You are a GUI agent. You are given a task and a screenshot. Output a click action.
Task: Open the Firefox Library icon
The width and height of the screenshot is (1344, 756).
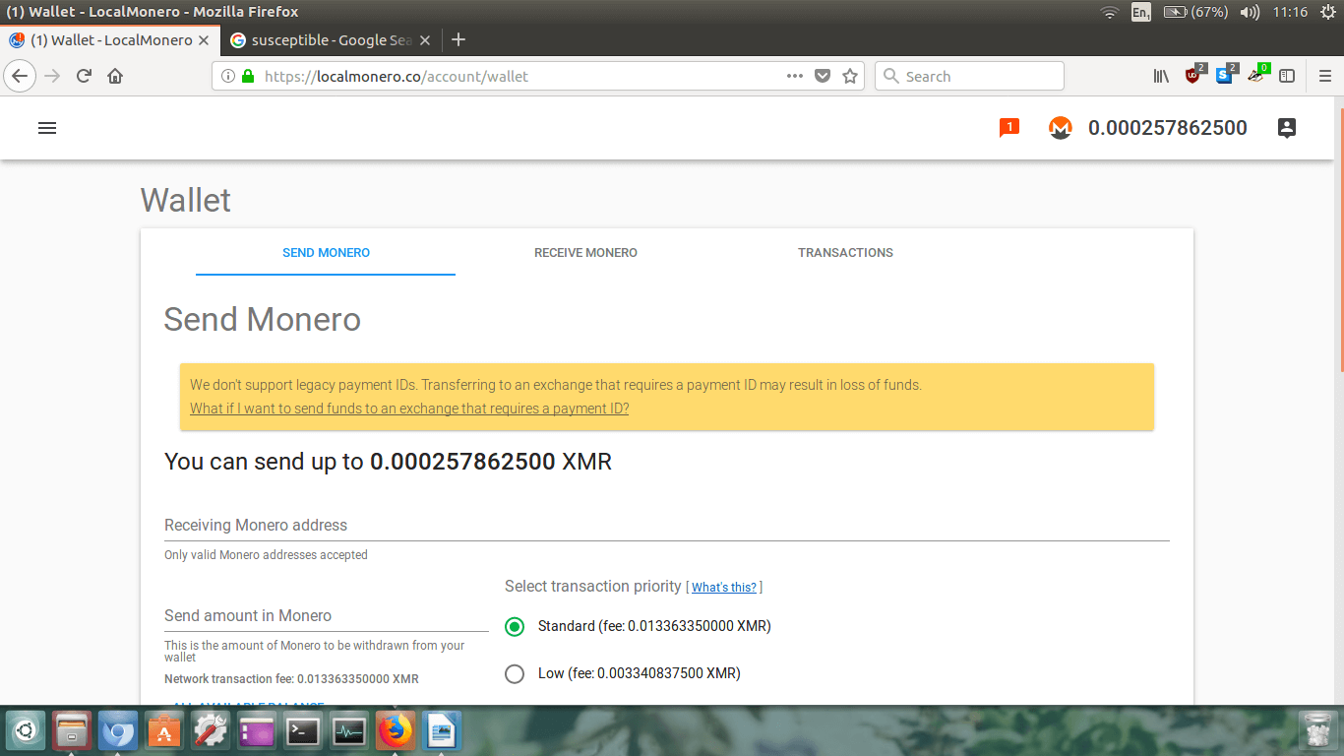pyautogui.click(x=1161, y=76)
